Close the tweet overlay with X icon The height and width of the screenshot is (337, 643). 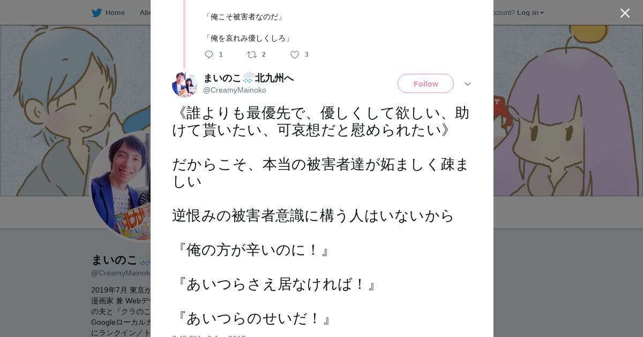click(x=625, y=13)
